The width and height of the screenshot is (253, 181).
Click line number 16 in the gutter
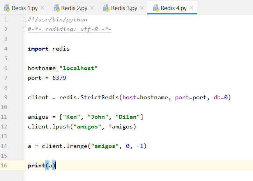(4, 165)
